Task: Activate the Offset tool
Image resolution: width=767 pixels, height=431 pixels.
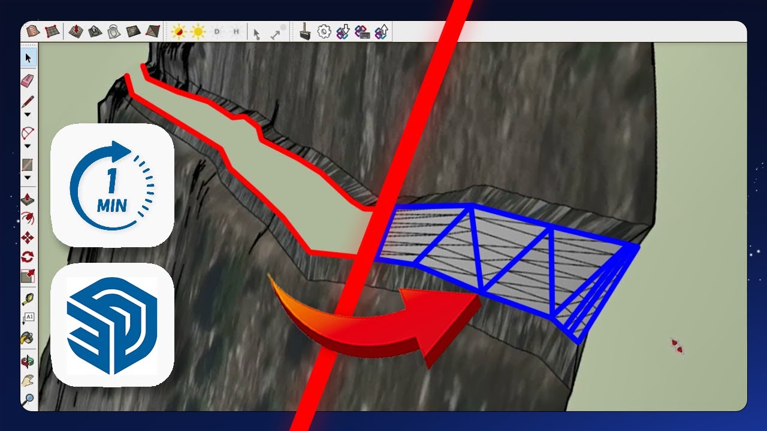Action: tap(28, 218)
